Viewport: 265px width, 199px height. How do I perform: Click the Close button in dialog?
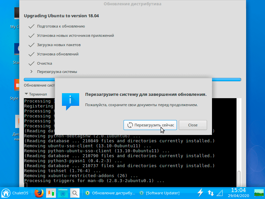pos(193,125)
